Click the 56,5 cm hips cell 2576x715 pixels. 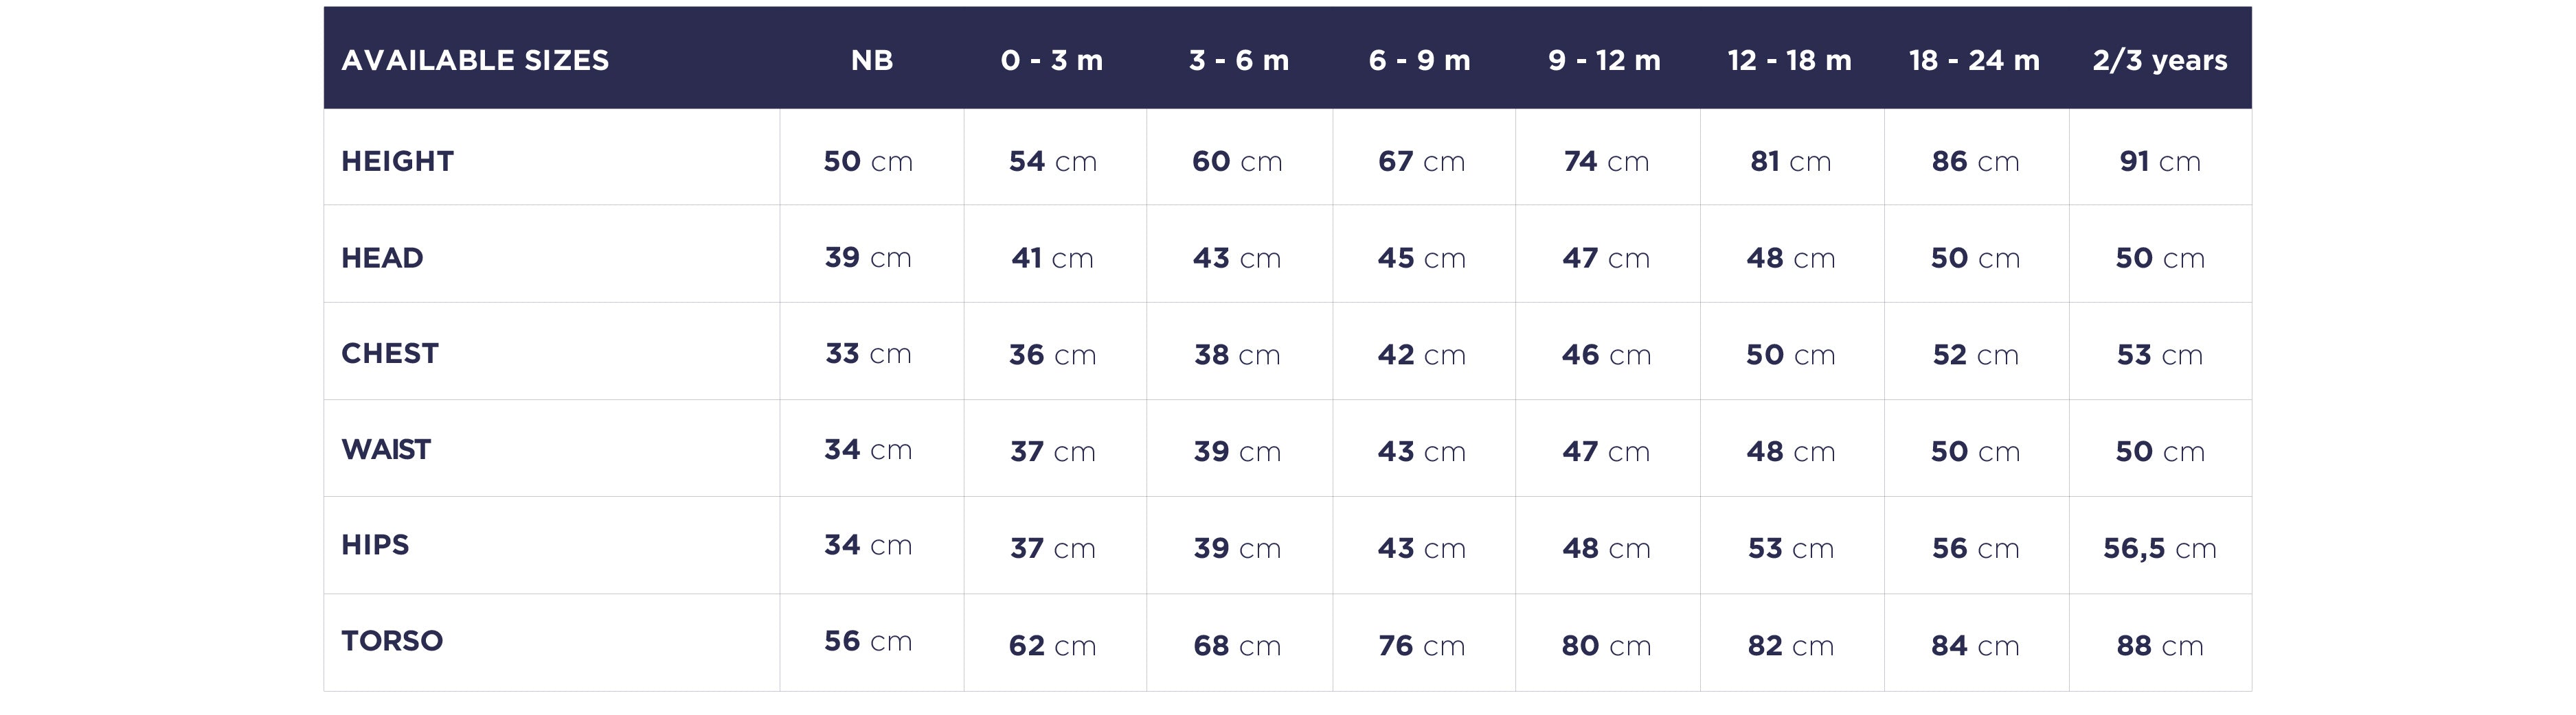(2160, 548)
